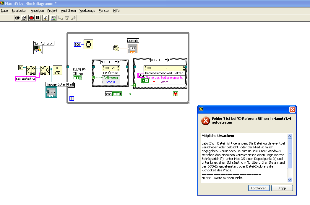
Task: Click the stop string constant in right case
Action: (x=141, y=76)
